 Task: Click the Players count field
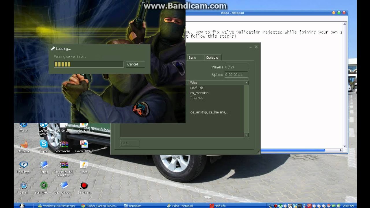(236, 67)
